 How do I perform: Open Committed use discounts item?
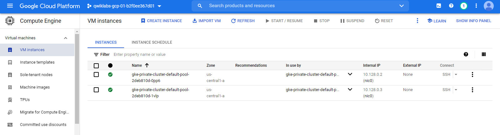click(x=37, y=125)
